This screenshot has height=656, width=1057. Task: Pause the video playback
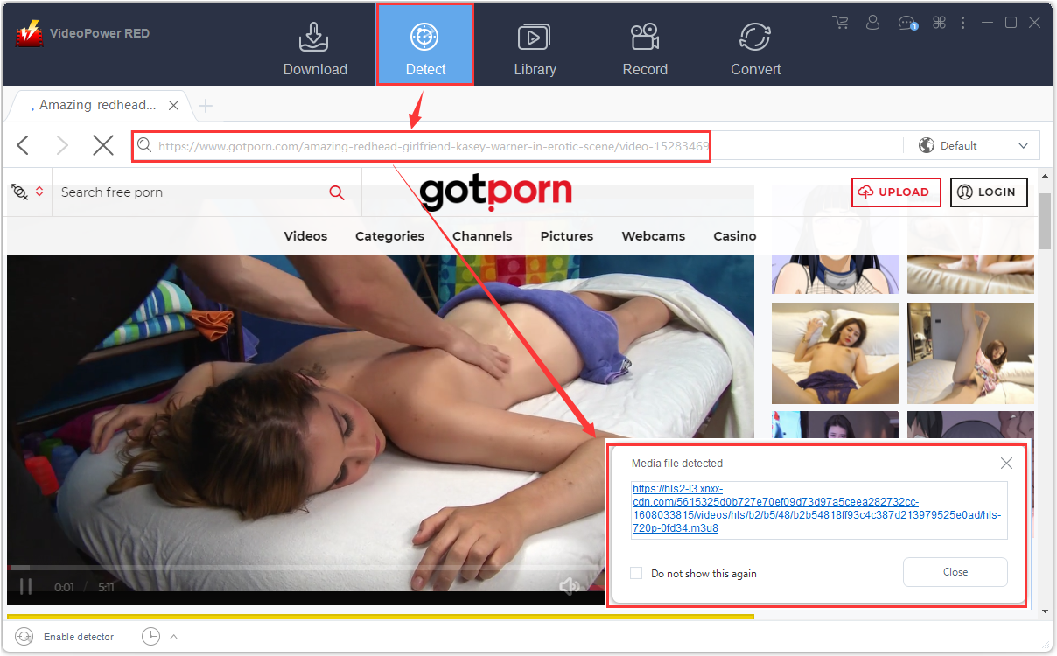(x=25, y=587)
